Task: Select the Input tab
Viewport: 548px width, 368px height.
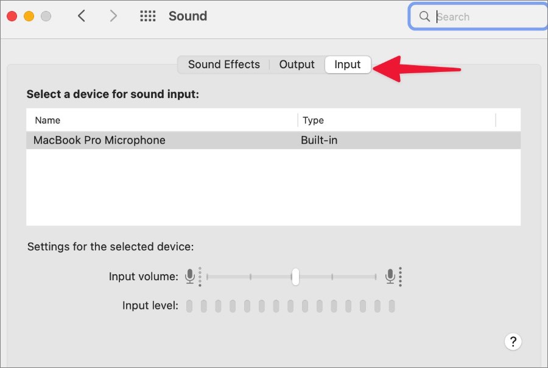Action: coord(348,65)
